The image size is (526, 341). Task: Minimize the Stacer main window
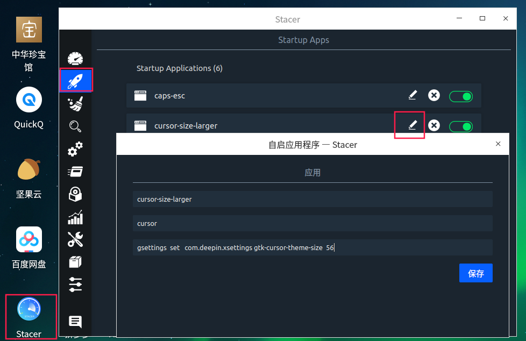[x=459, y=18]
